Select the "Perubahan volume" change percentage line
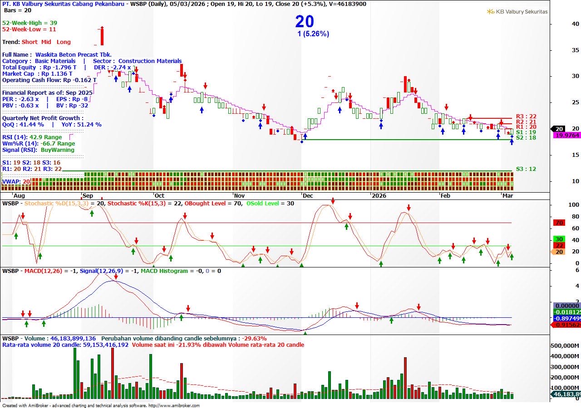 184,338
